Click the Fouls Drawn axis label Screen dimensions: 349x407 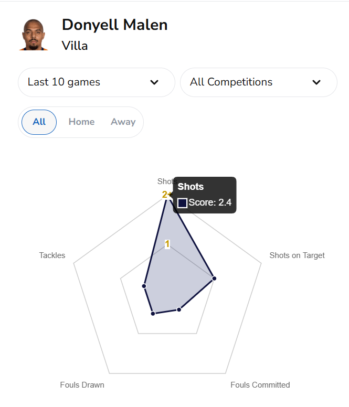pos(82,385)
